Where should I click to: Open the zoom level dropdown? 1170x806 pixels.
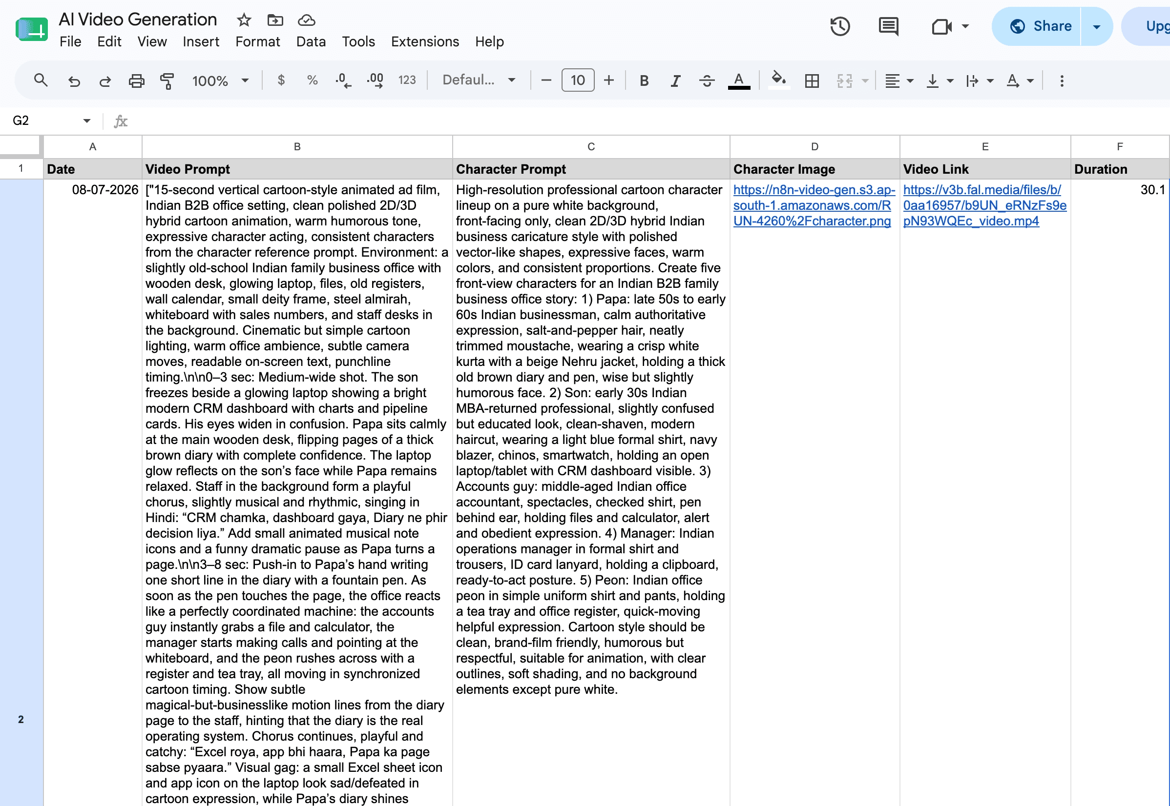(x=220, y=81)
